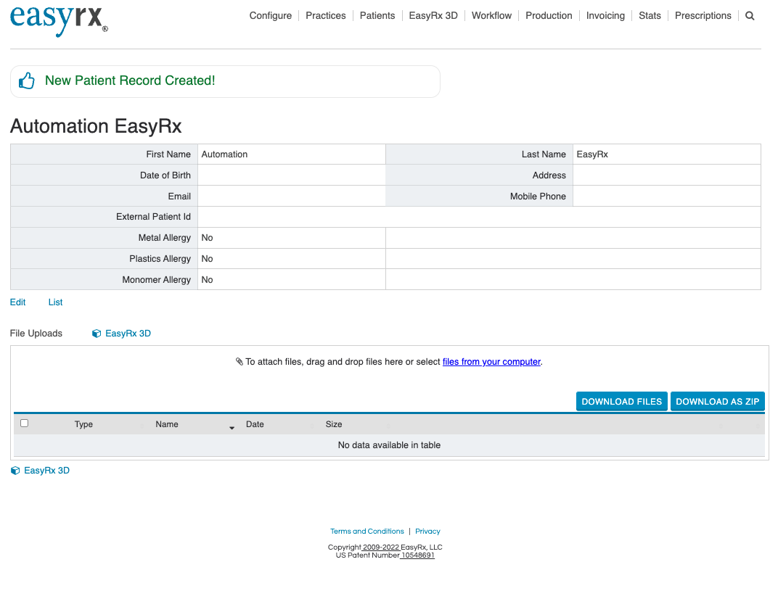Sort files table by Type column
Image resolution: width=778 pixels, height=591 pixels.
[x=83, y=424]
